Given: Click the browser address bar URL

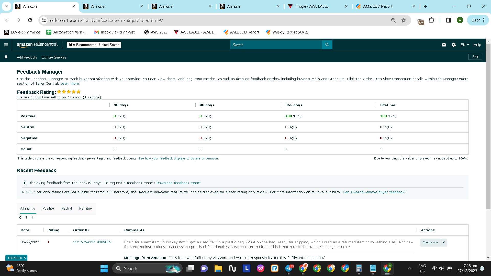Looking at the screenshot, I should tap(106, 20).
